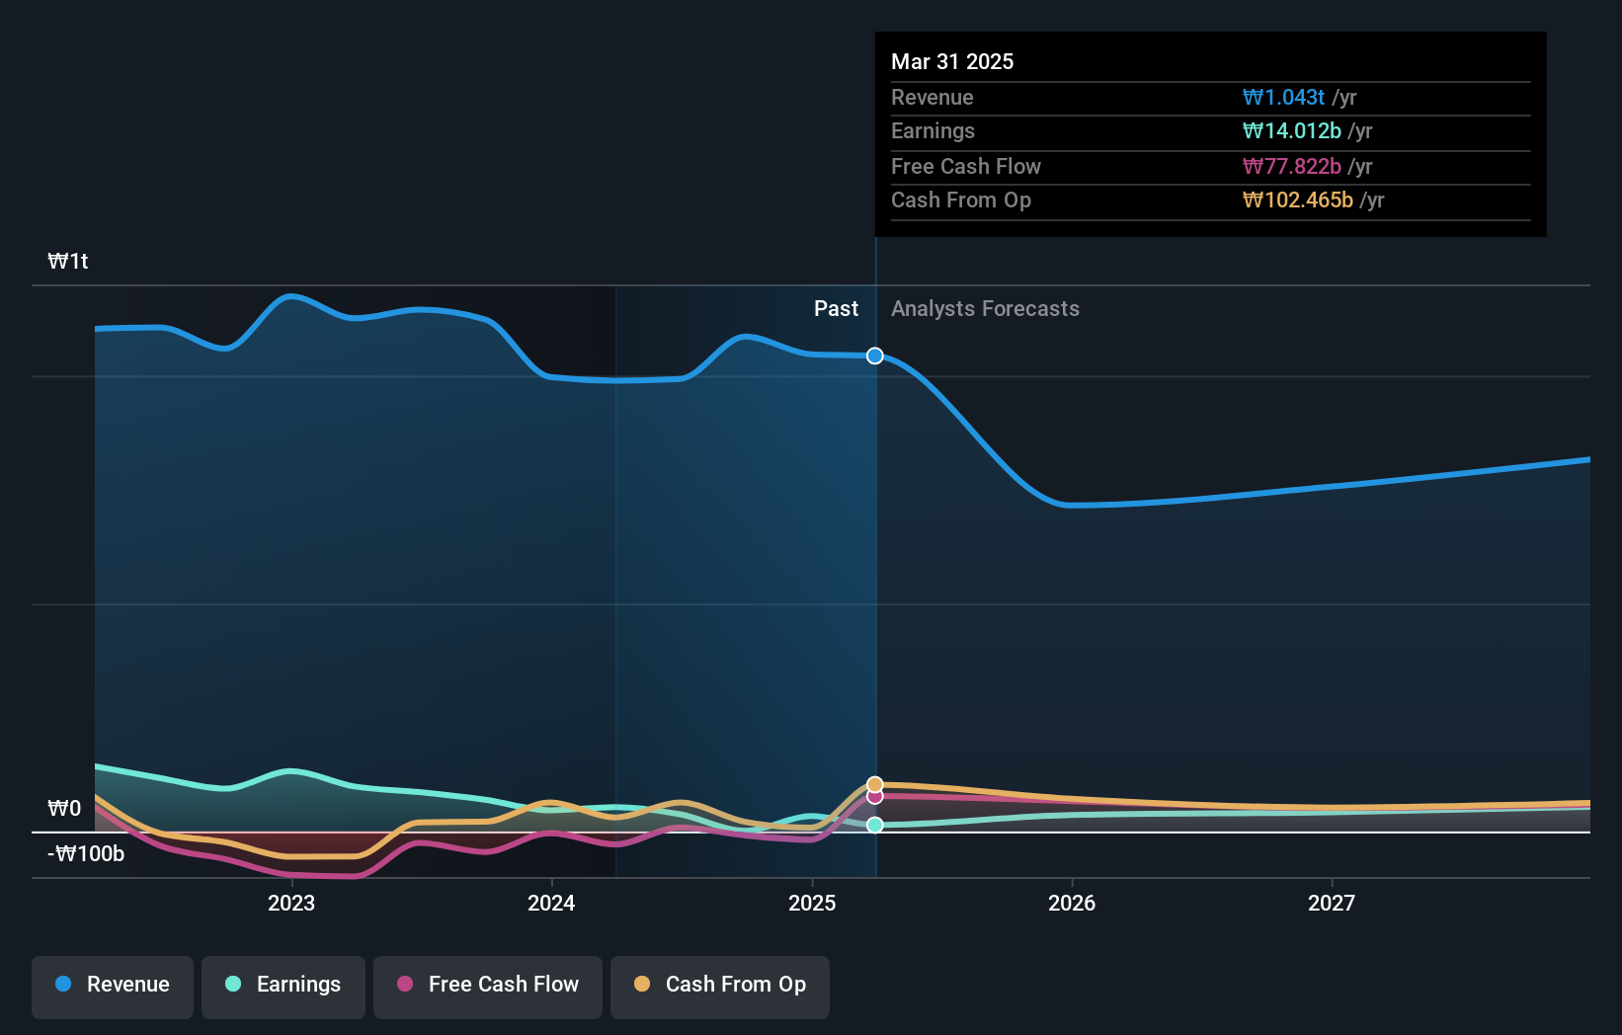Select the orange Cash From Op legend dot
1622x1035 pixels.
point(642,985)
